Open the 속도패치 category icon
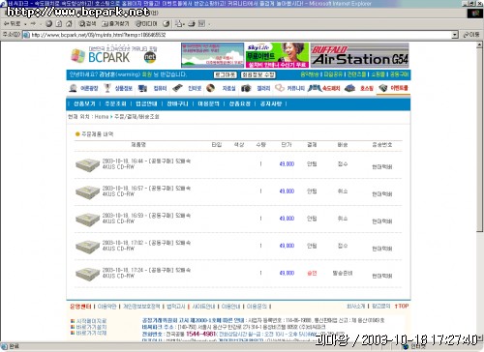 pos(324,88)
